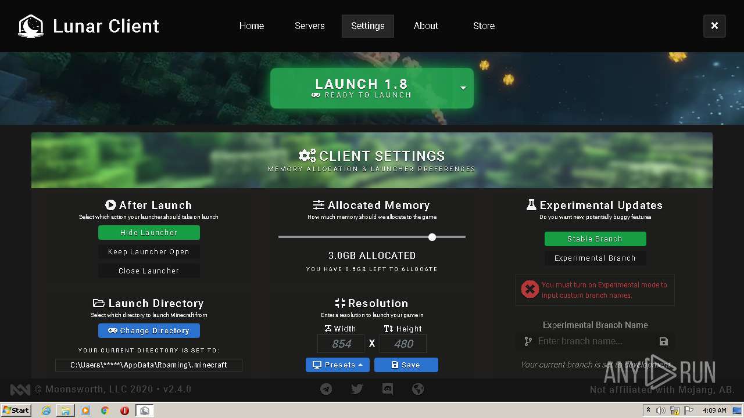Open the website globe icon in footer

[x=418, y=389]
